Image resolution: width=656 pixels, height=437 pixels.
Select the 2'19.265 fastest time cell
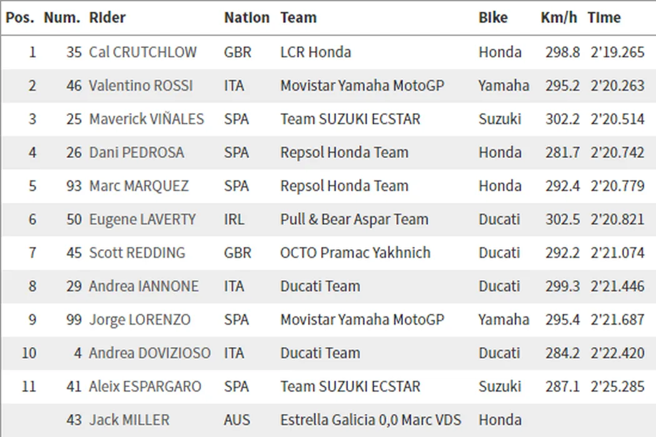pyautogui.click(x=617, y=52)
